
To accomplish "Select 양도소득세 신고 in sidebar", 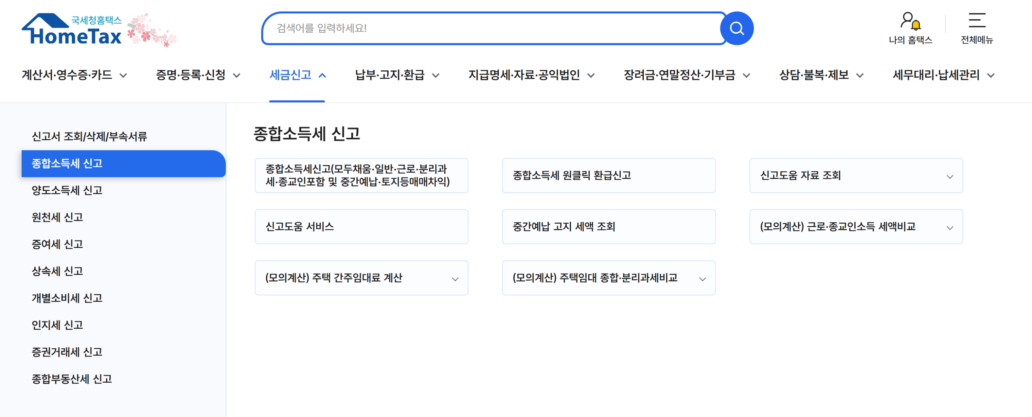I will tap(67, 191).
